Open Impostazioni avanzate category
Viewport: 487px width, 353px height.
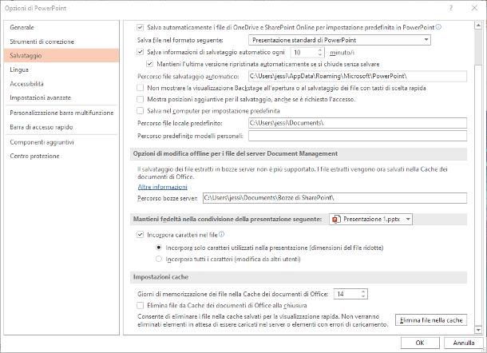coord(61,97)
